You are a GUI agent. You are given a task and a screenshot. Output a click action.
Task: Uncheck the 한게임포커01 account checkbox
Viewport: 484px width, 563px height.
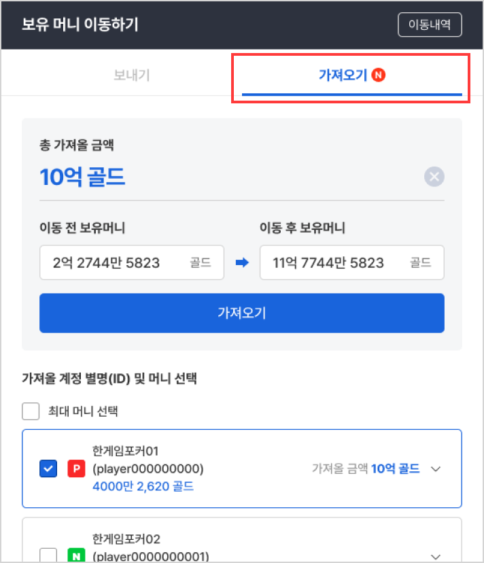(x=48, y=468)
